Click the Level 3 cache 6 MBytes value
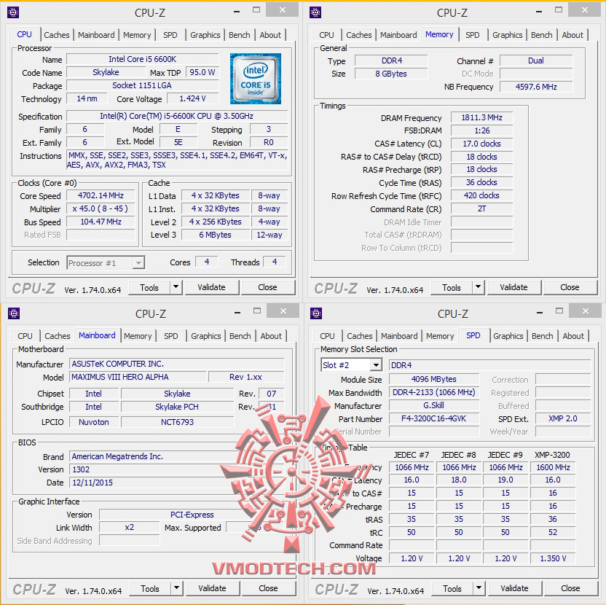This screenshot has height=605, width=606. pyautogui.click(x=216, y=235)
